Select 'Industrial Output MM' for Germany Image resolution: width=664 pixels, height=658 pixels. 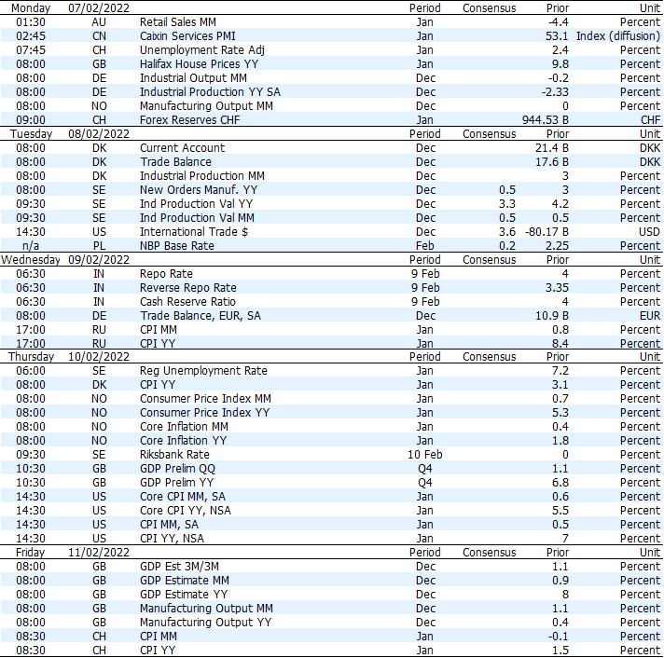point(193,78)
